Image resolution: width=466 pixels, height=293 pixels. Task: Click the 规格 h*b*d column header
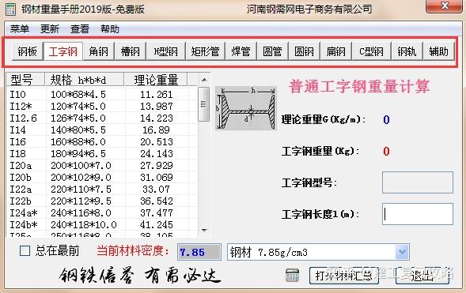tap(85, 80)
